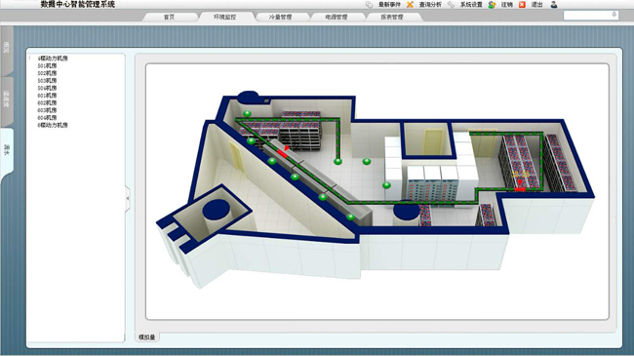Open the 报表管理 reports tab
The image size is (634, 356).
[x=392, y=17]
